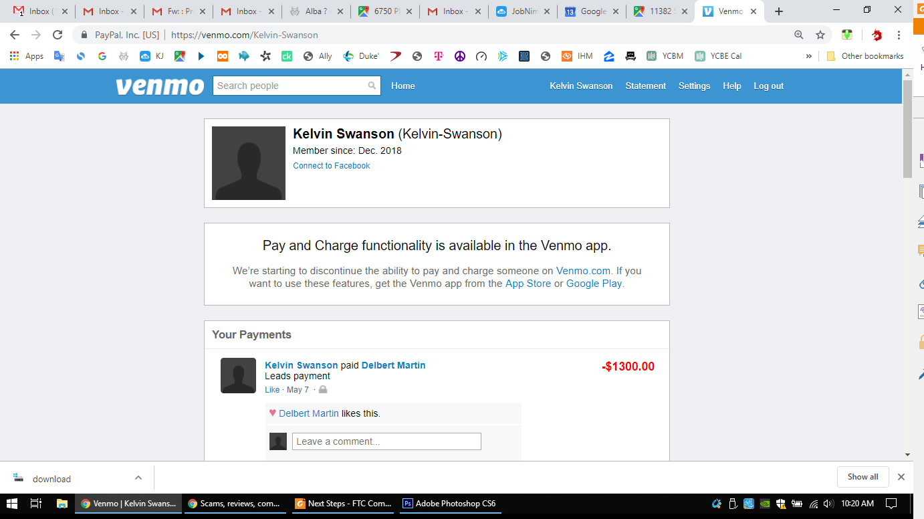The width and height of the screenshot is (924, 519).
Task: Open Statement in Venmo header
Action: 646,86
